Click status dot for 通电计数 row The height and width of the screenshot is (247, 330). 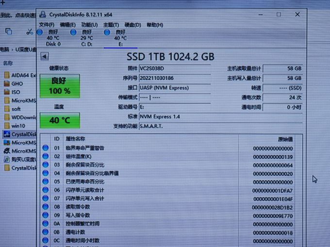46,232
